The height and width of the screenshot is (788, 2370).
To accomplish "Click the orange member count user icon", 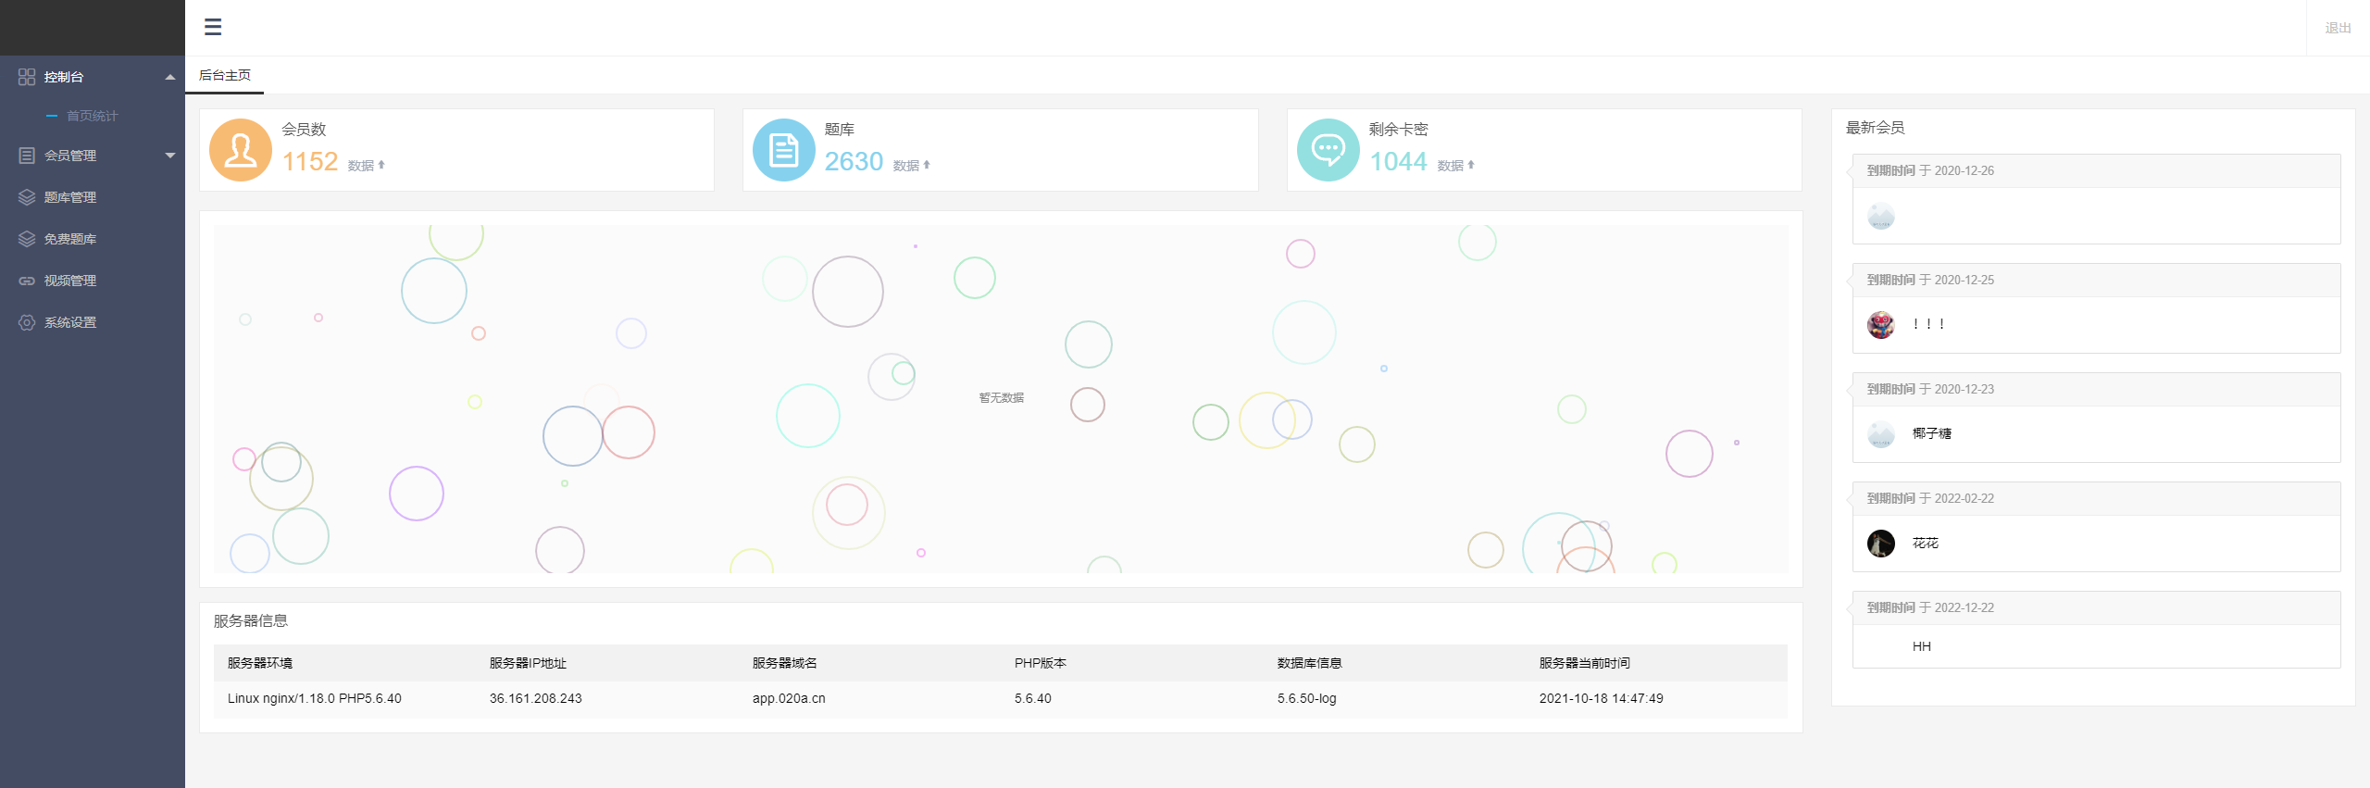I will pyautogui.click(x=241, y=150).
